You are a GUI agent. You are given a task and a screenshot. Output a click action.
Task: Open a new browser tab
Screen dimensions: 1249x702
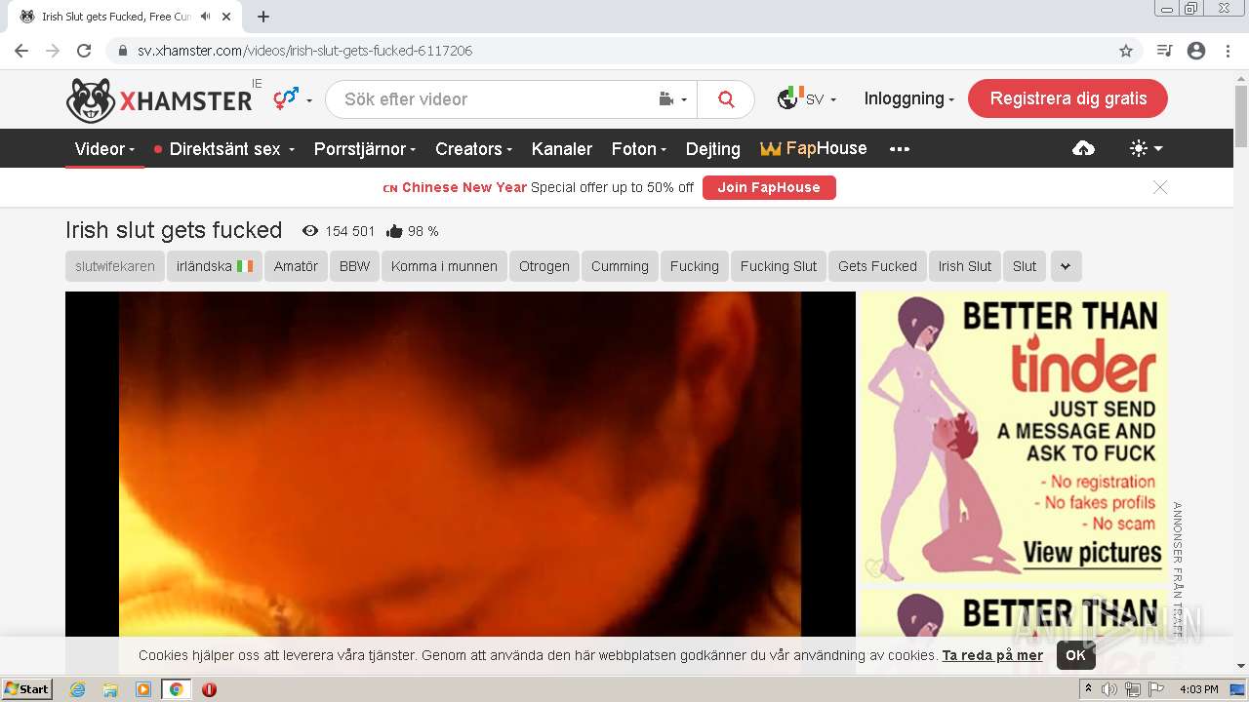click(x=263, y=17)
